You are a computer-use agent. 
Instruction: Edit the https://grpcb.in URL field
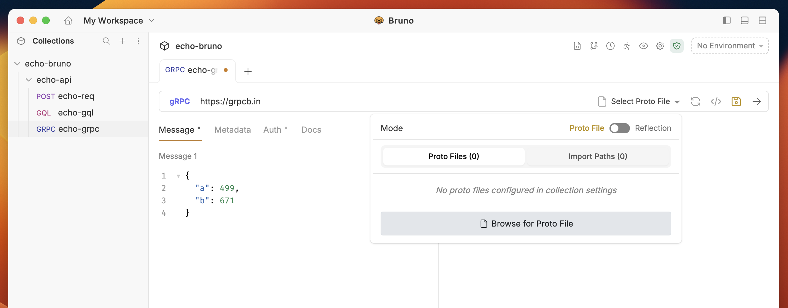(x=392, y=101)
